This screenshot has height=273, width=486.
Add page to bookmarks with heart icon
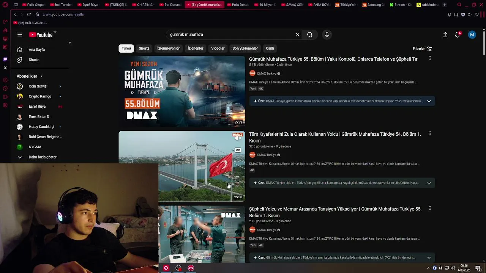click(477, 14)
